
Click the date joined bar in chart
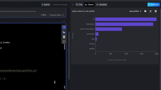[x=124, y=24]
